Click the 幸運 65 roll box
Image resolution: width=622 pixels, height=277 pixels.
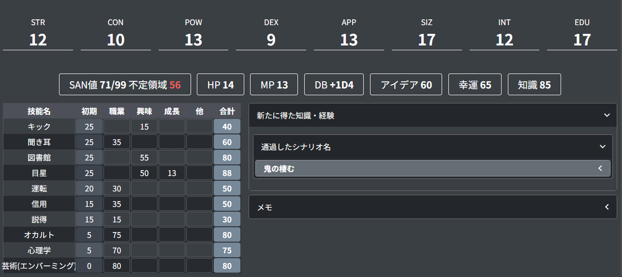475,85
